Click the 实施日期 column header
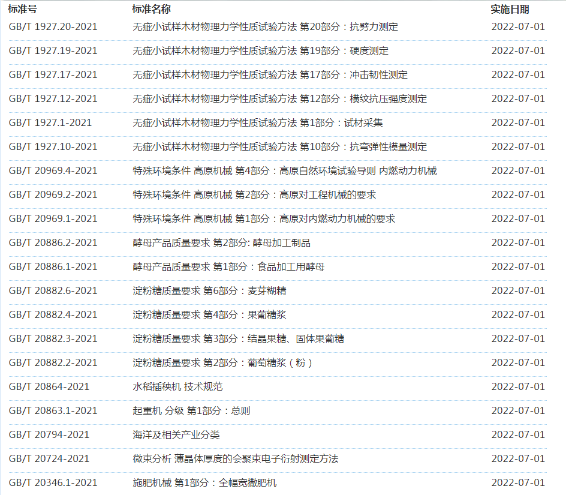The width and height of the screenshot is (566, 495). click(x=510, y=9)
